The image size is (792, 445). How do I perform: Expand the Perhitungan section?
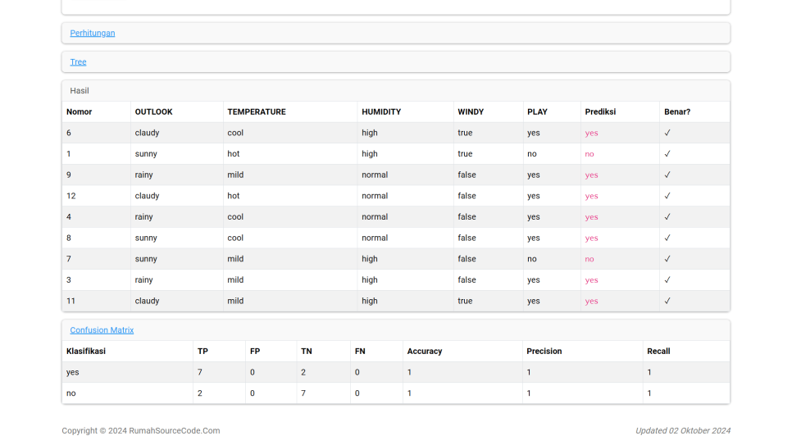click(93, 34)
